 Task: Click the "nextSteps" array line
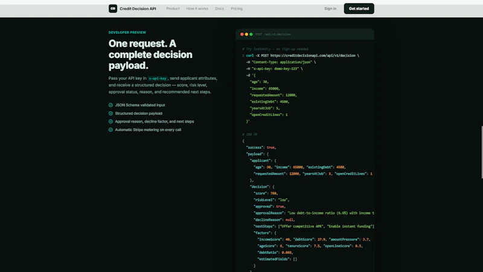pos(313,226)
